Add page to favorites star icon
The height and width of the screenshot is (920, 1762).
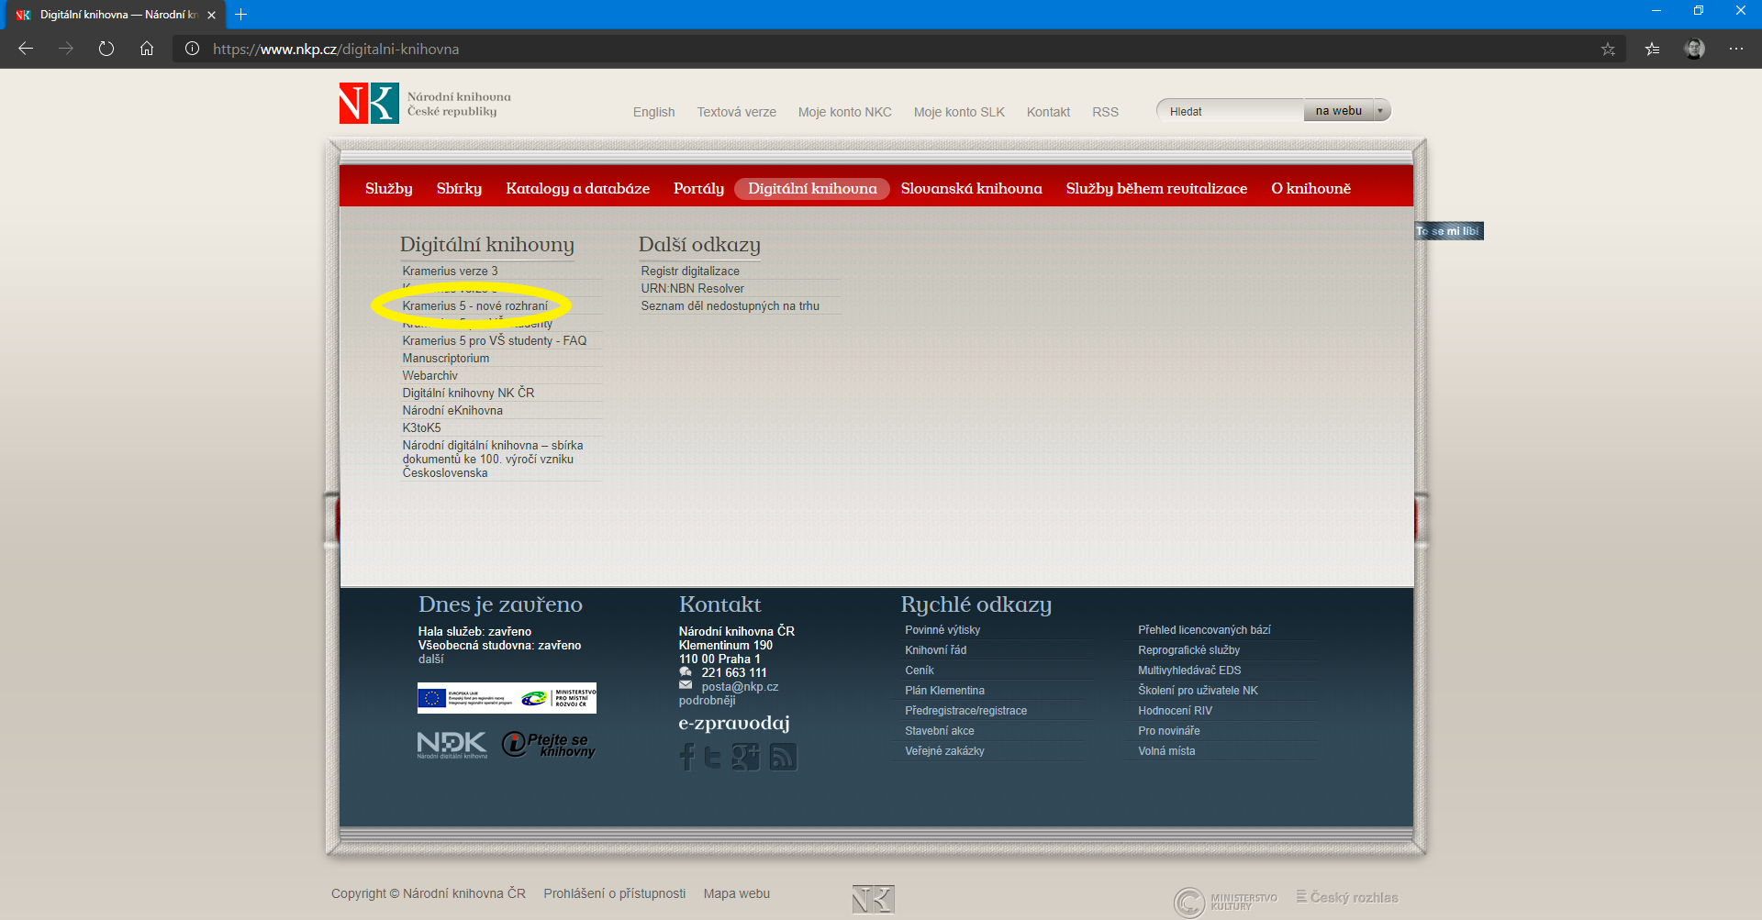(x=1608, y=50)
